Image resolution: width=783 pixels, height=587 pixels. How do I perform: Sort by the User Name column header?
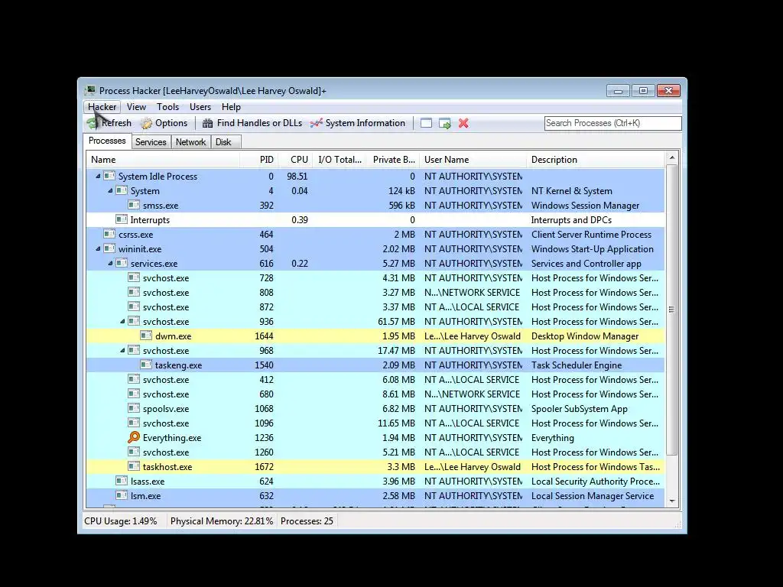473,160
